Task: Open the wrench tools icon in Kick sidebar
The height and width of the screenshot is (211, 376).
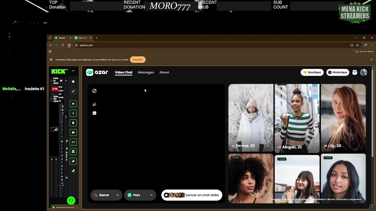Action: click(x=73, y=161)
